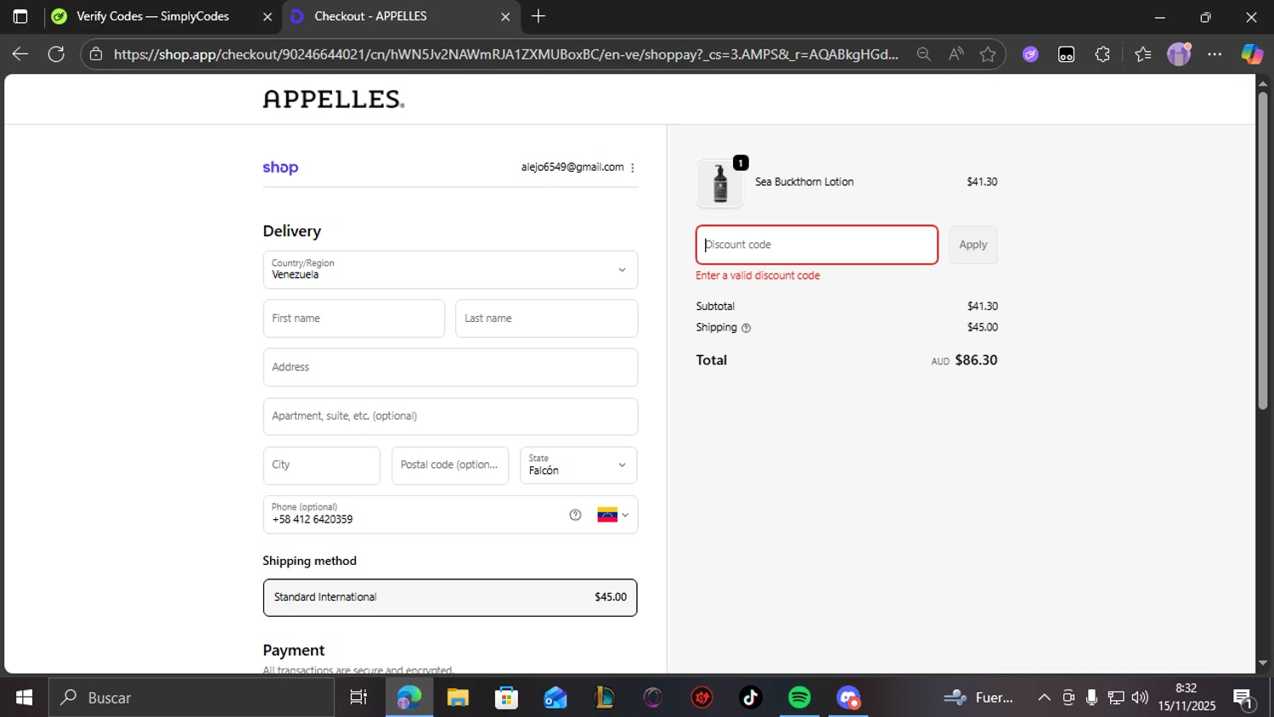
Task: Open the volume speaker tray icon
Action: [1140, 697]
